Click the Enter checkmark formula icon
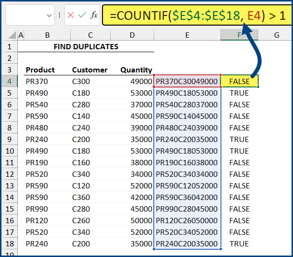The width and height of the screenshot is (293, 257). [x=82, y=15]
